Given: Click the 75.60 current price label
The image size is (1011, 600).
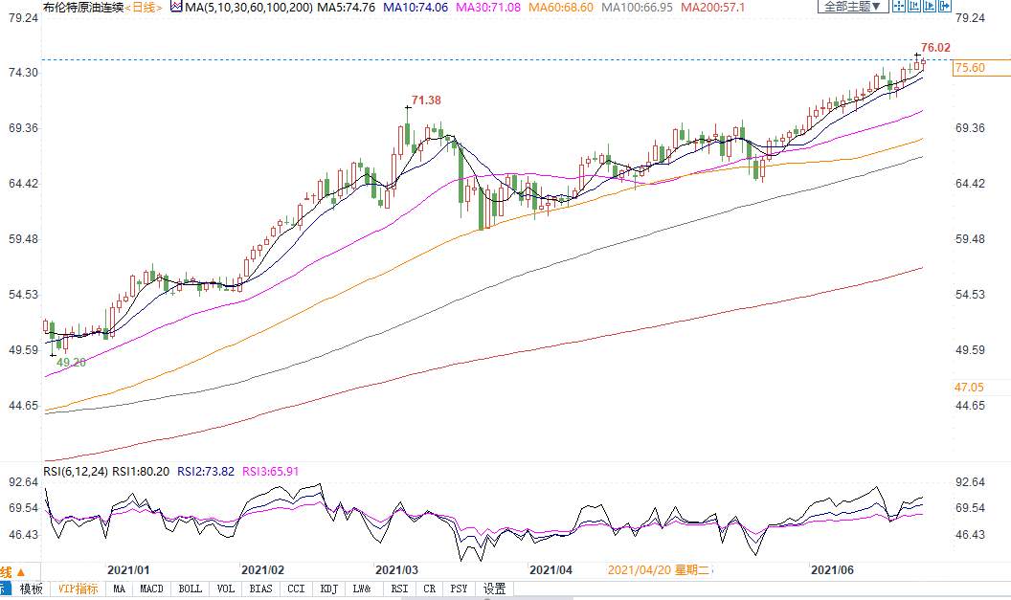Looking at the screenshot, I should coord(971,67).
